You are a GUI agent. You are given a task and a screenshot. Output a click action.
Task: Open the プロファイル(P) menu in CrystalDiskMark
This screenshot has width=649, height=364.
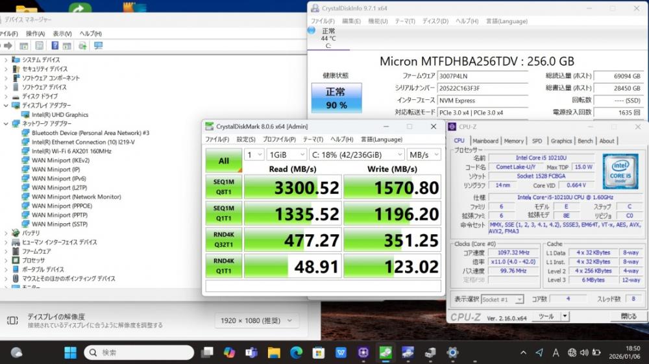[279, 140]
